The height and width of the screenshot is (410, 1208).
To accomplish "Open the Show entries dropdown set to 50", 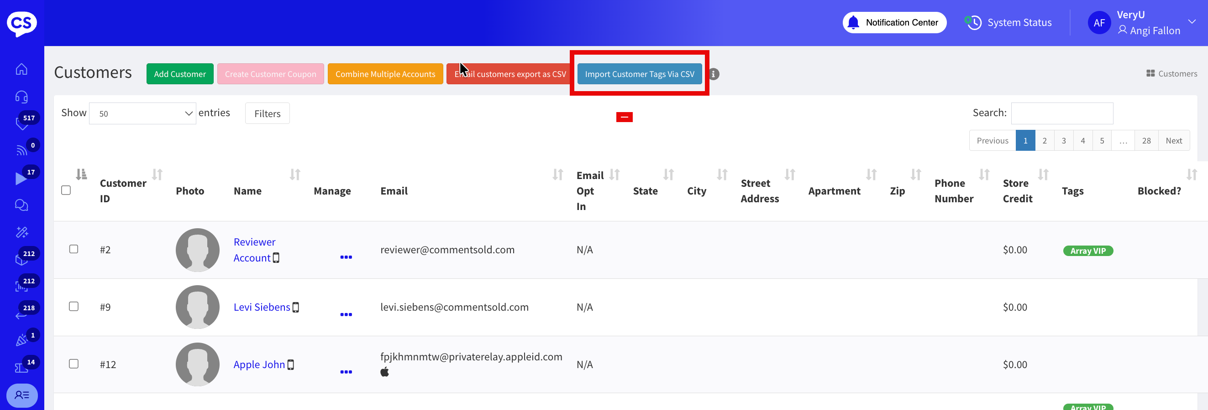I will pos(142,114).
